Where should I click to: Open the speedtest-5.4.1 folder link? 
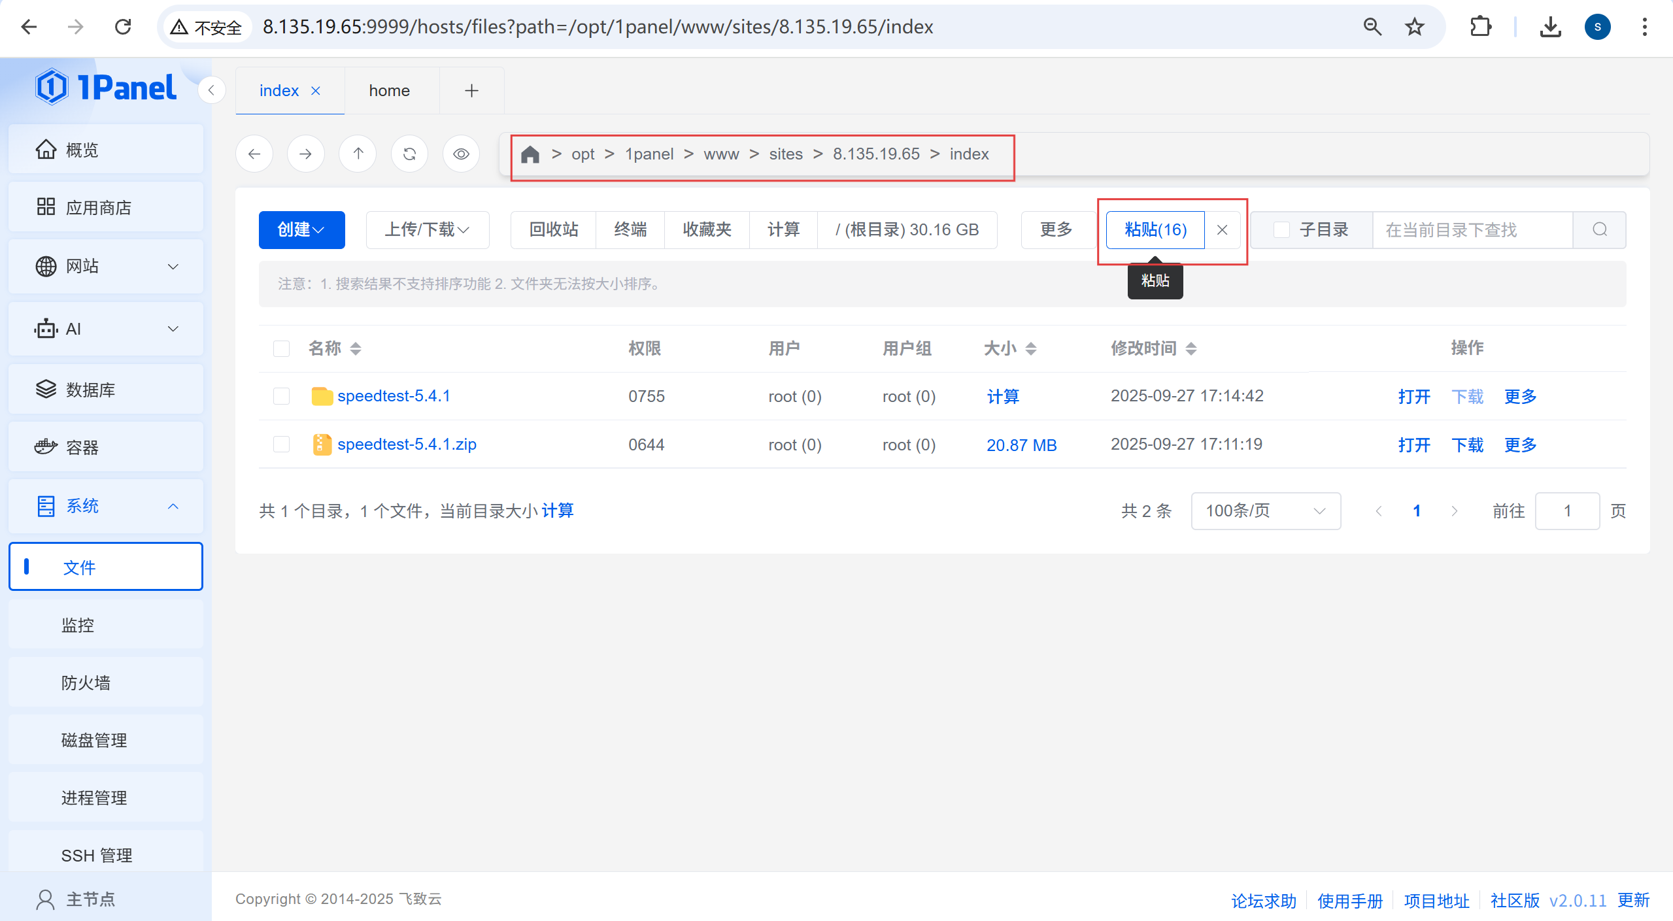point(394,396)
